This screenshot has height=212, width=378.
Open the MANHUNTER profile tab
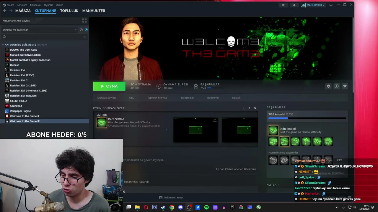pos(94,11)
